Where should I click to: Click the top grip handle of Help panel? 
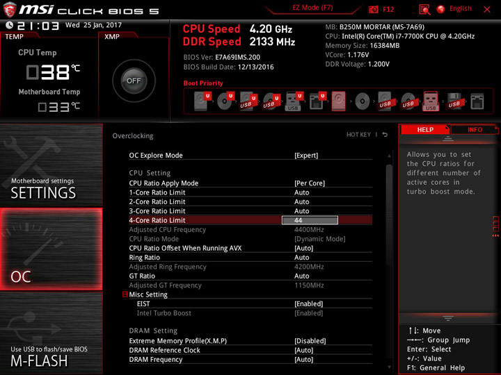(448, 138)
